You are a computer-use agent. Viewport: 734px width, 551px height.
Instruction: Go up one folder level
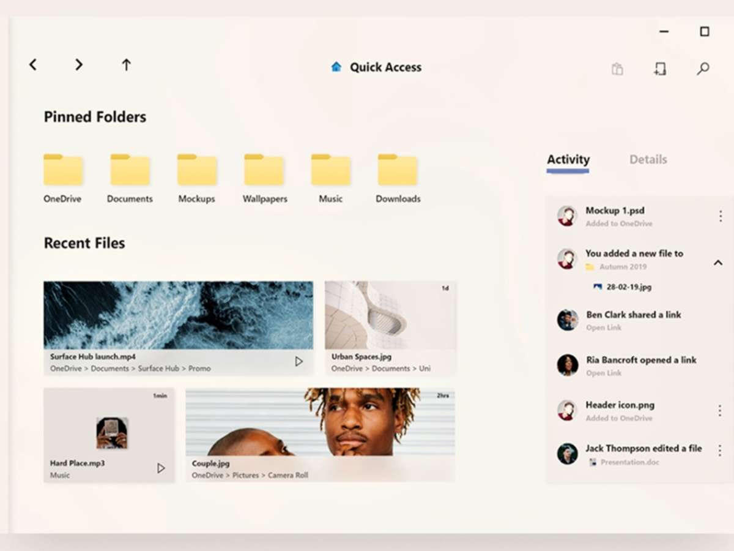pos(126,65)
